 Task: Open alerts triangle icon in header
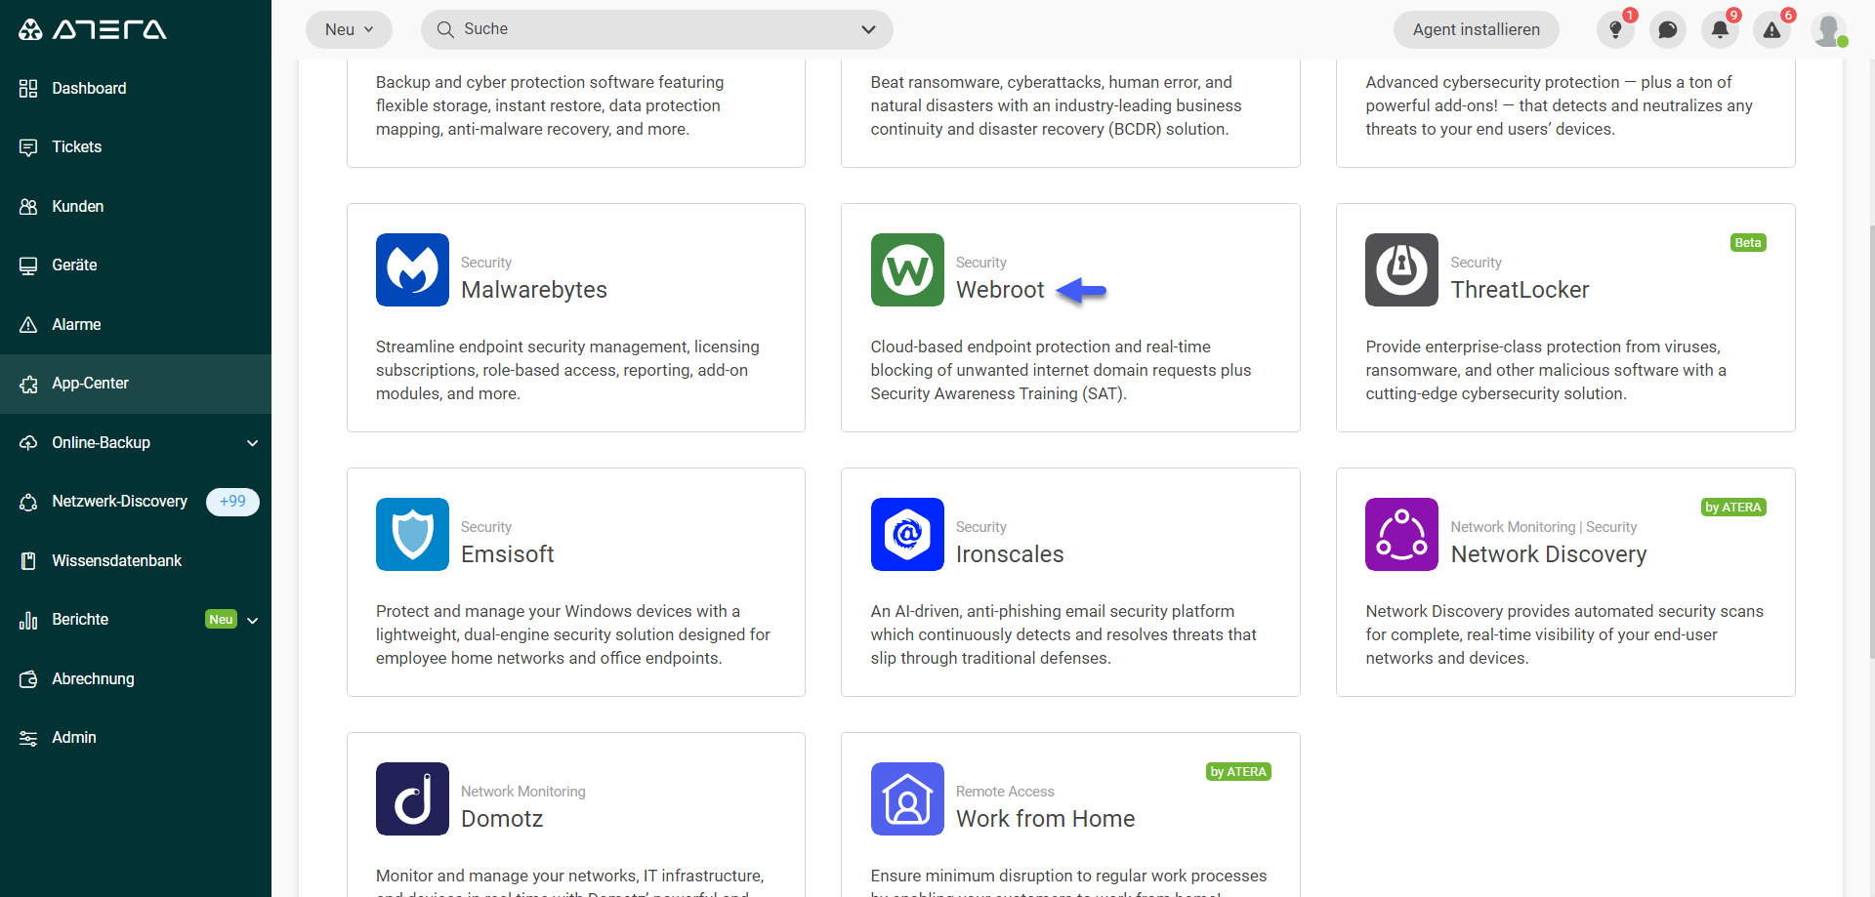coord(1771,29)
